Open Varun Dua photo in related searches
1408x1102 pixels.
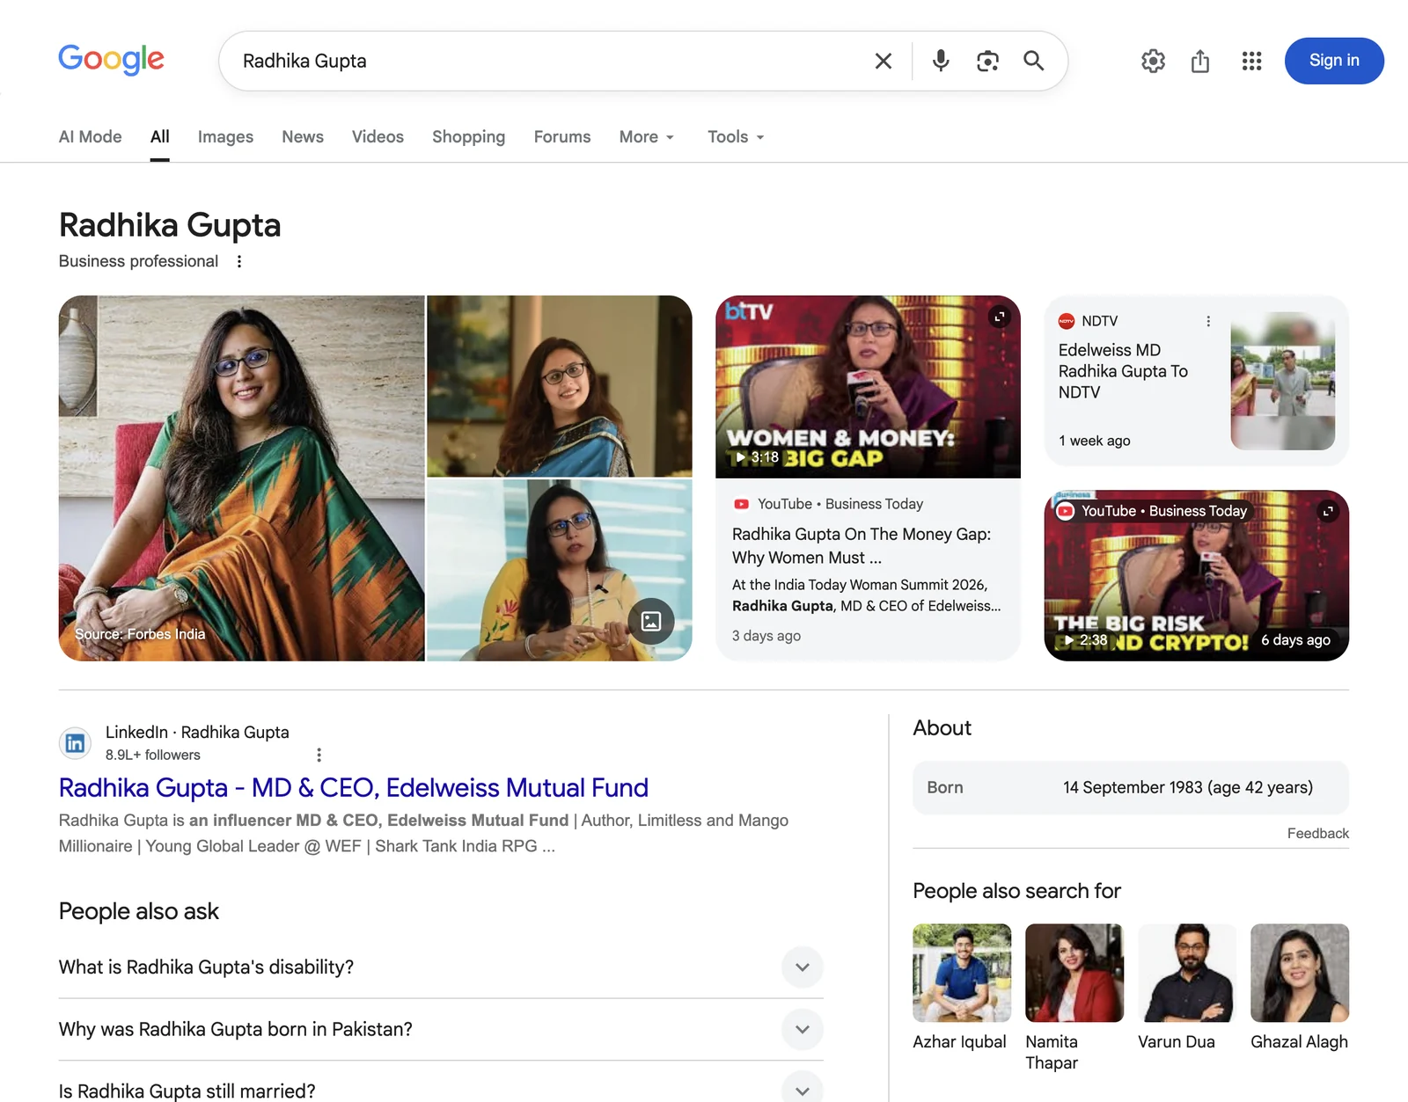(1187, 973)
